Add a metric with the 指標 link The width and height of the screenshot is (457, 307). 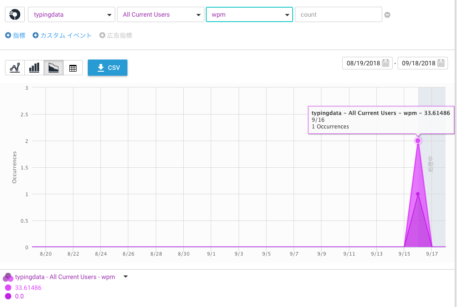(15, 35)
